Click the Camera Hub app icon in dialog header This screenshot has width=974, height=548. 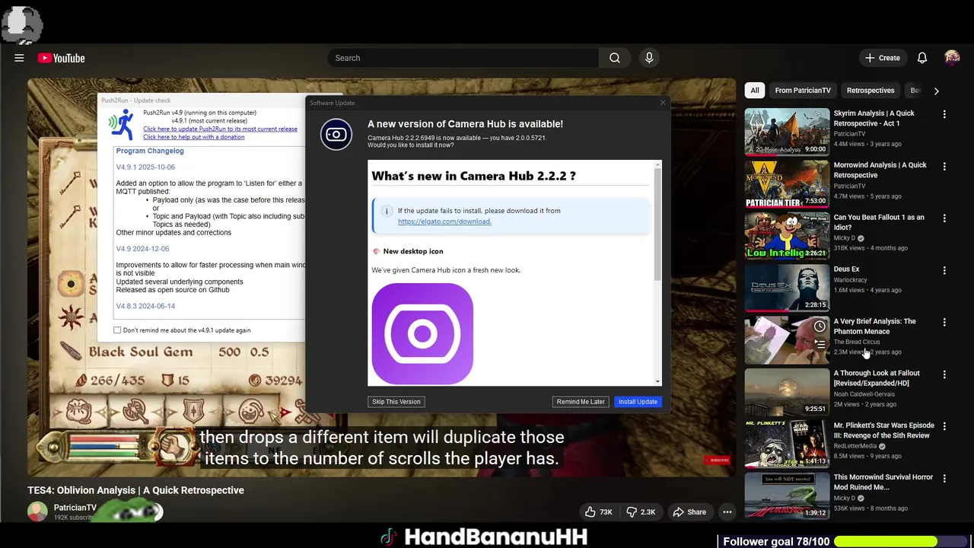coord(336,135)
